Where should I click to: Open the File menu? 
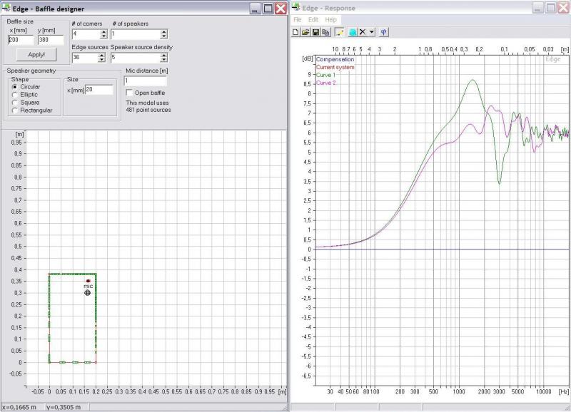pos(298,20)
